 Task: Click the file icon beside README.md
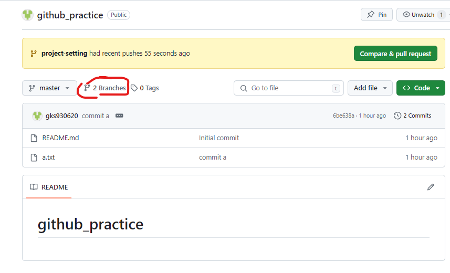(x=34, y=138)
